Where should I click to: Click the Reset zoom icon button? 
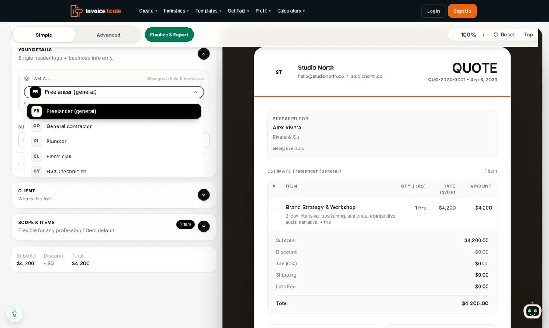coord(504,35)
